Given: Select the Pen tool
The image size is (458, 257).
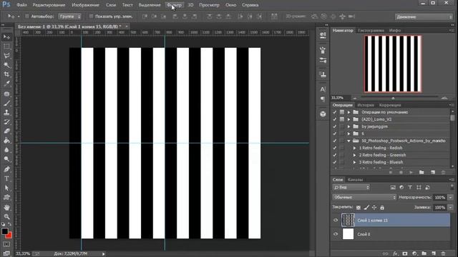Looking at the screenshot, I should click(6, 169).
